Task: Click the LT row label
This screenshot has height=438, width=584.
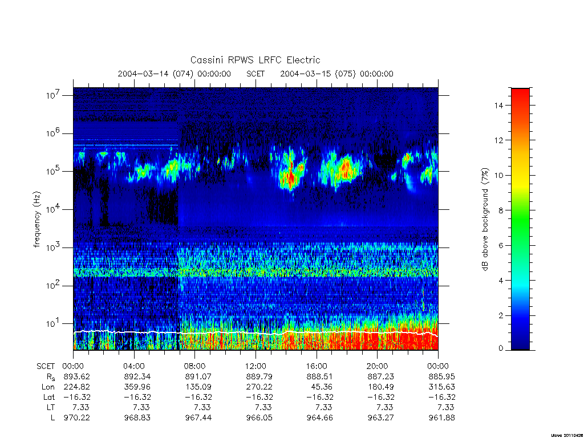Action: (50, 407)
